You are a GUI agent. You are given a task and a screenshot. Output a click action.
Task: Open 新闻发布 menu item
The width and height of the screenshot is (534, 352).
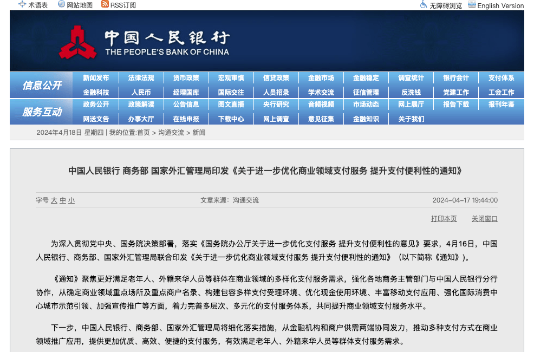[96, 78]
